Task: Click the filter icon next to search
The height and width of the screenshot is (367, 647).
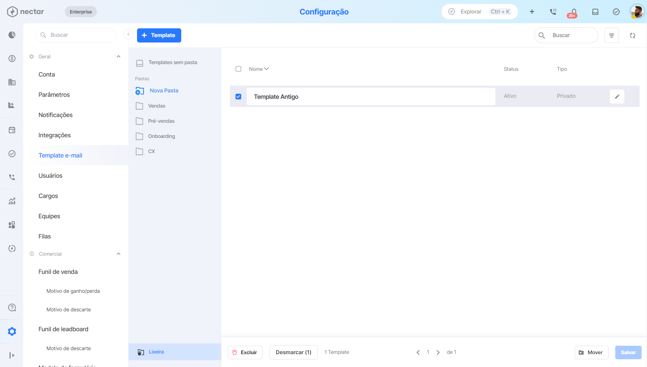Action: click(x=612, y=35)
